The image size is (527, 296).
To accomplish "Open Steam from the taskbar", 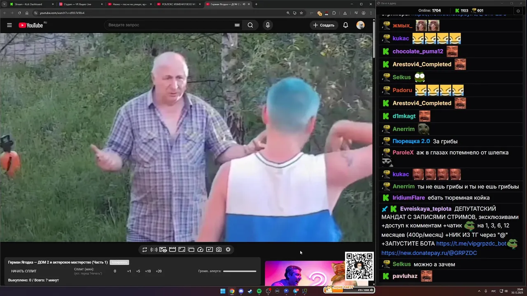I will [250, 291].
